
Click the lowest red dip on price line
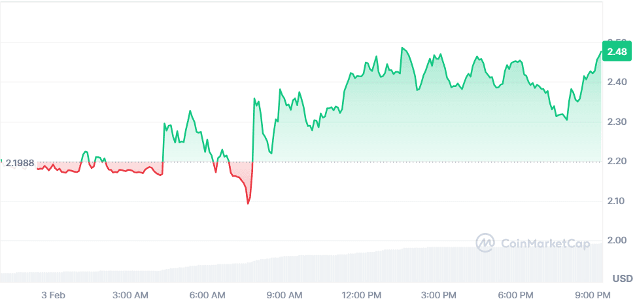pyautogui.click(x=248, y=203)
